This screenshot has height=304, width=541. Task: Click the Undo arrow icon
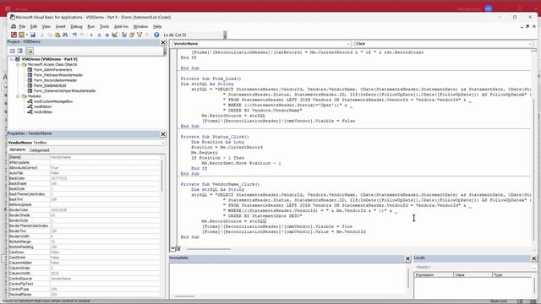click(74, 35)
